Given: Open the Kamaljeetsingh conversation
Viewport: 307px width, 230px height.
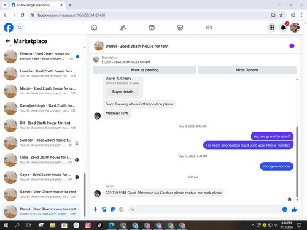Looking at the screenshot, I should pos(41,108).
